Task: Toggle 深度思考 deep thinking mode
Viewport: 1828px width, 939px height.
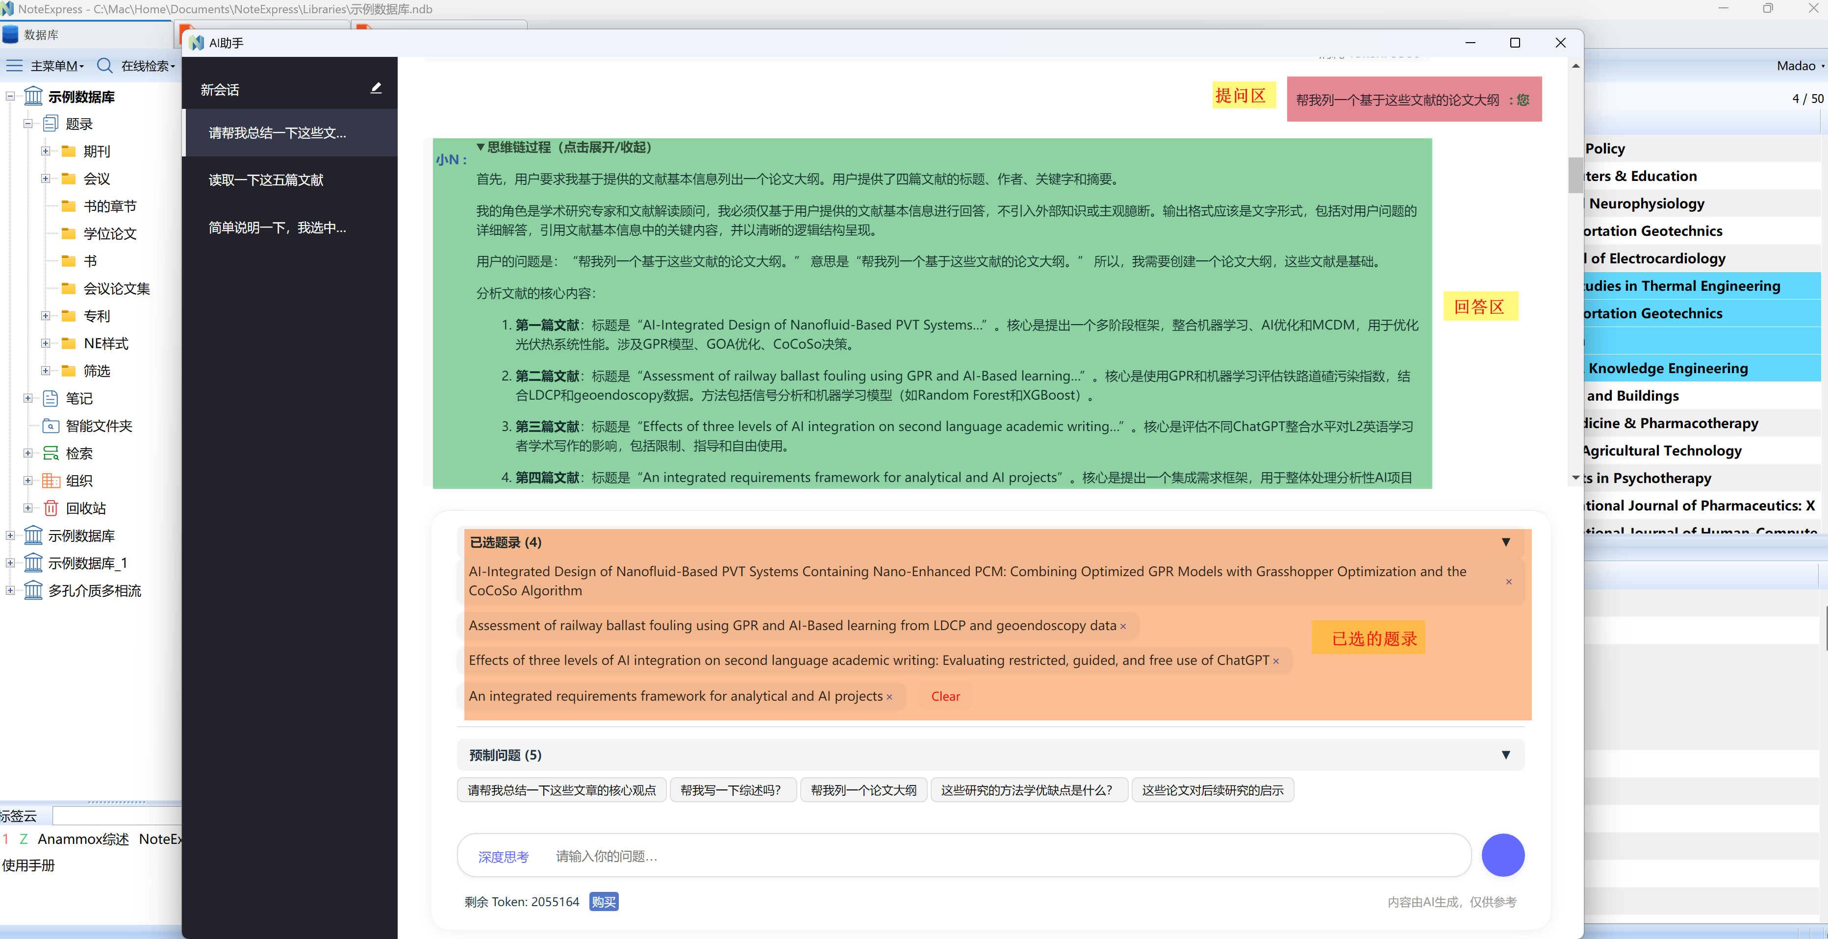Action: (x=503, y=857)
